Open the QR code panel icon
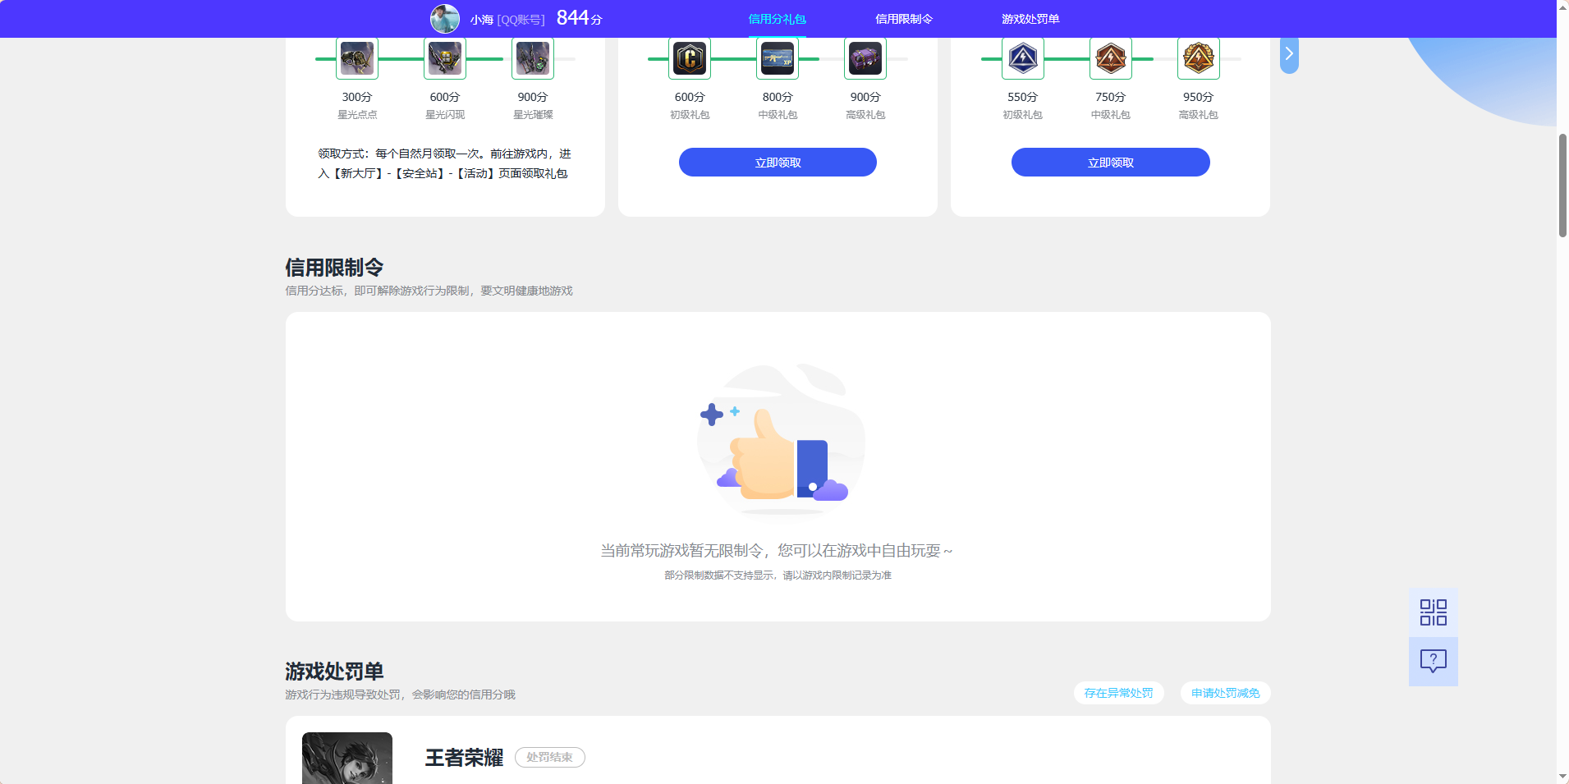Screen dimensions: 1569x784 [x=1433, y=612]
